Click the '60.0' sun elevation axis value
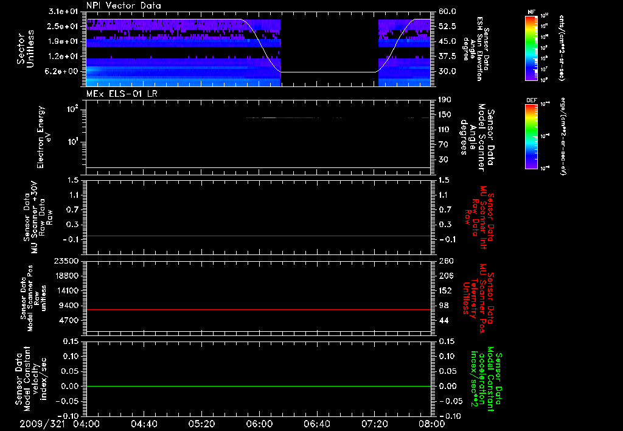623x431 pixels. point(447,12)
